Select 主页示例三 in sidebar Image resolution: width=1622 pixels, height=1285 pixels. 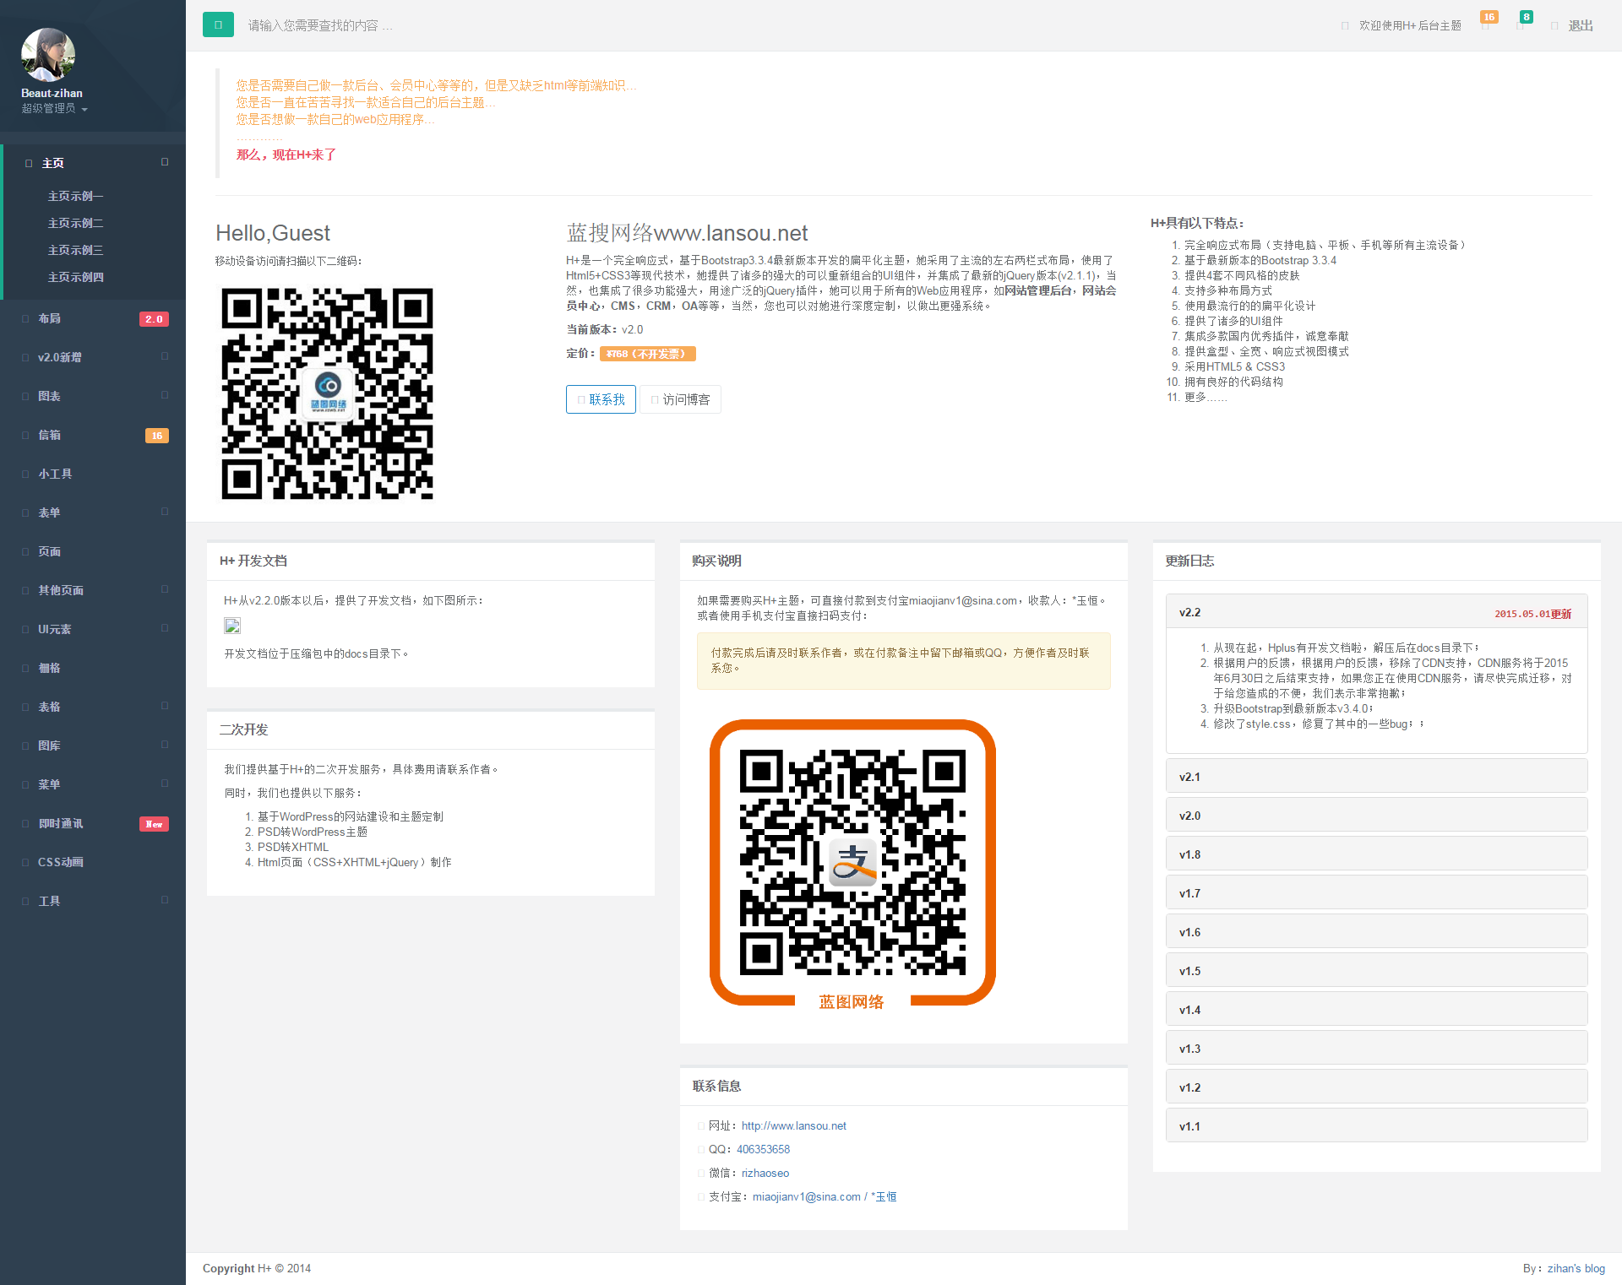click(76, 250)
